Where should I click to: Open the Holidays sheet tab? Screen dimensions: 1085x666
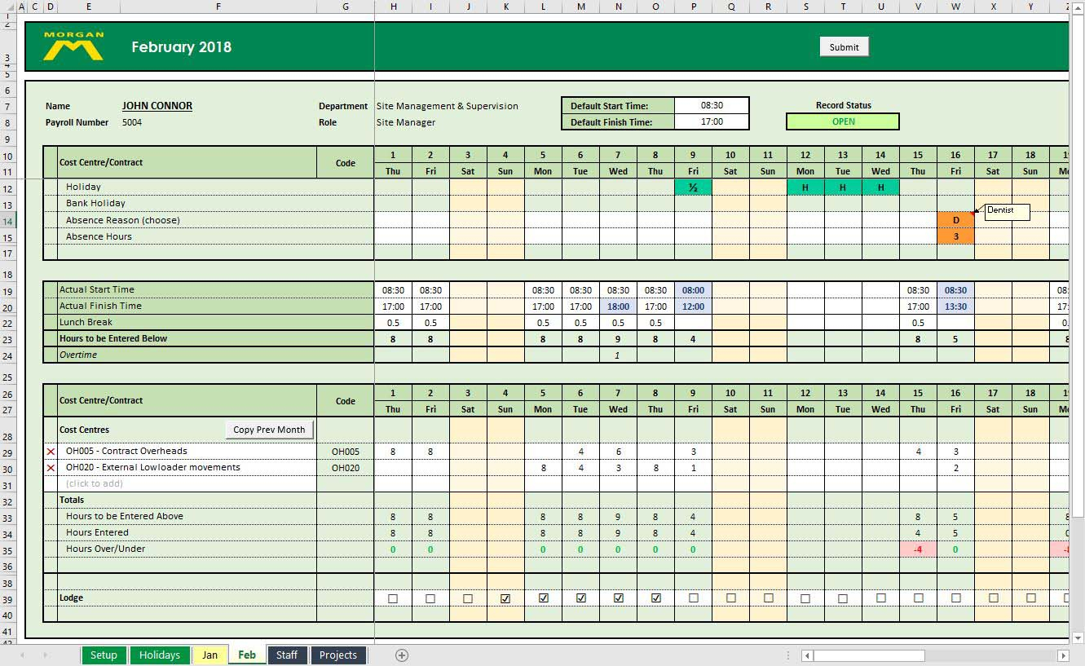tap(159, 655)
